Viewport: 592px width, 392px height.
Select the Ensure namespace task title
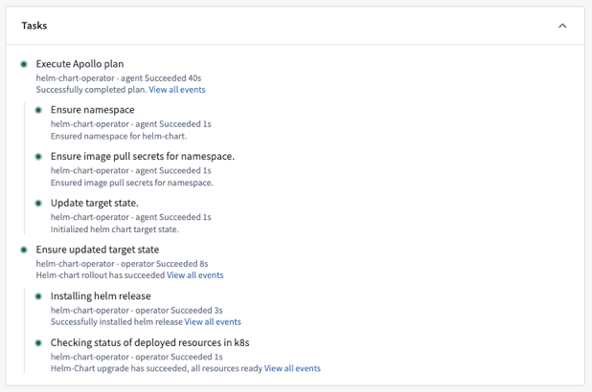(x=92, y=110)
